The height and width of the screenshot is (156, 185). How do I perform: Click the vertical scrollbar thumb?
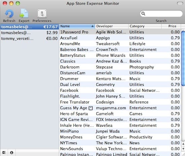183,58
